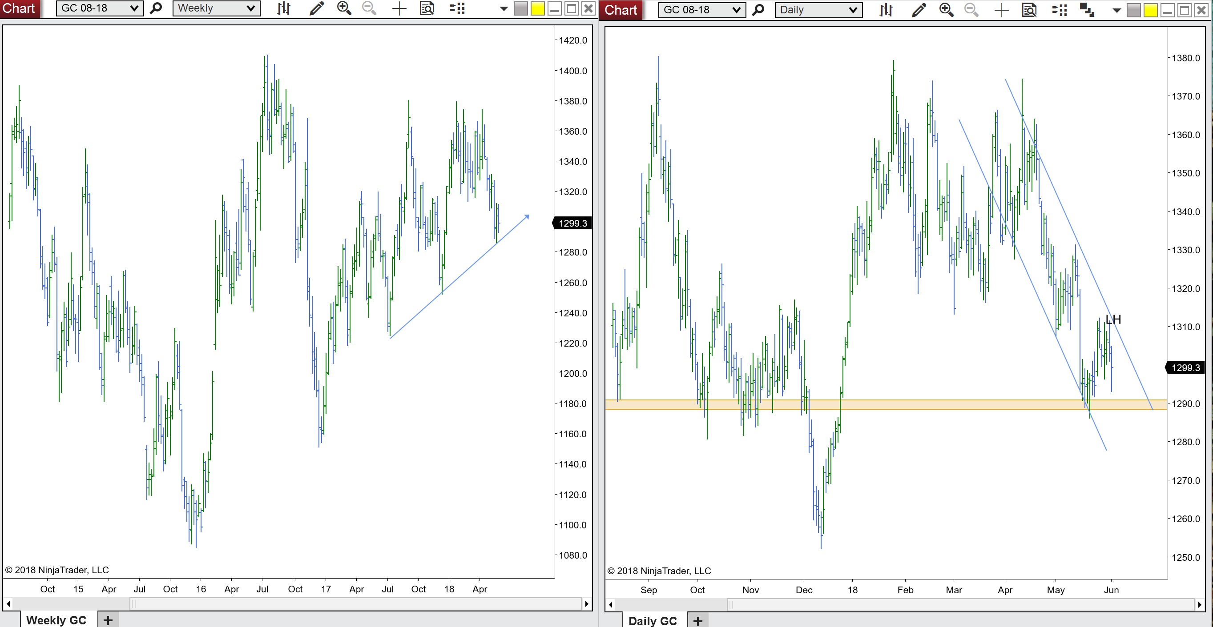
Task: Click the Chart title label of the Daily window
Action: (621, 10)
